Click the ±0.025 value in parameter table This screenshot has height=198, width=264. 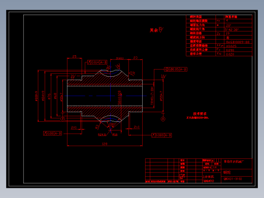[x=232, y=46]
